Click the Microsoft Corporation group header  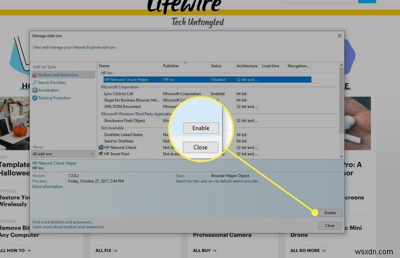[x=119, y=87]
